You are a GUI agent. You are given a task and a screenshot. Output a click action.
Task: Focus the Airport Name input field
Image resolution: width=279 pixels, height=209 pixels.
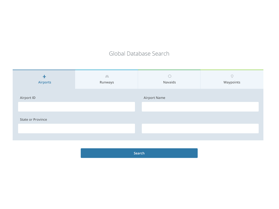200,107
